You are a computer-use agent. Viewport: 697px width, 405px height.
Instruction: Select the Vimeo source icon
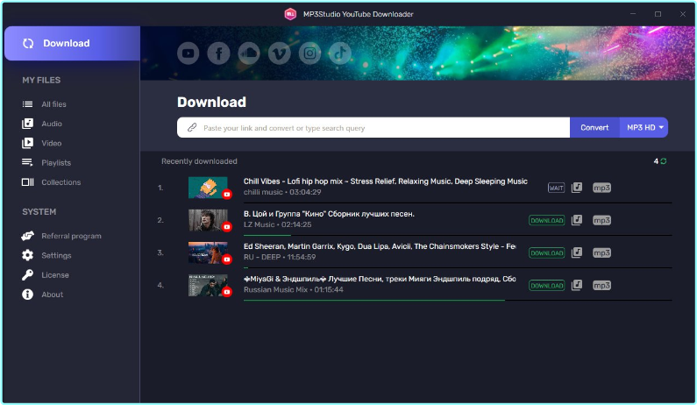(279, 53)
